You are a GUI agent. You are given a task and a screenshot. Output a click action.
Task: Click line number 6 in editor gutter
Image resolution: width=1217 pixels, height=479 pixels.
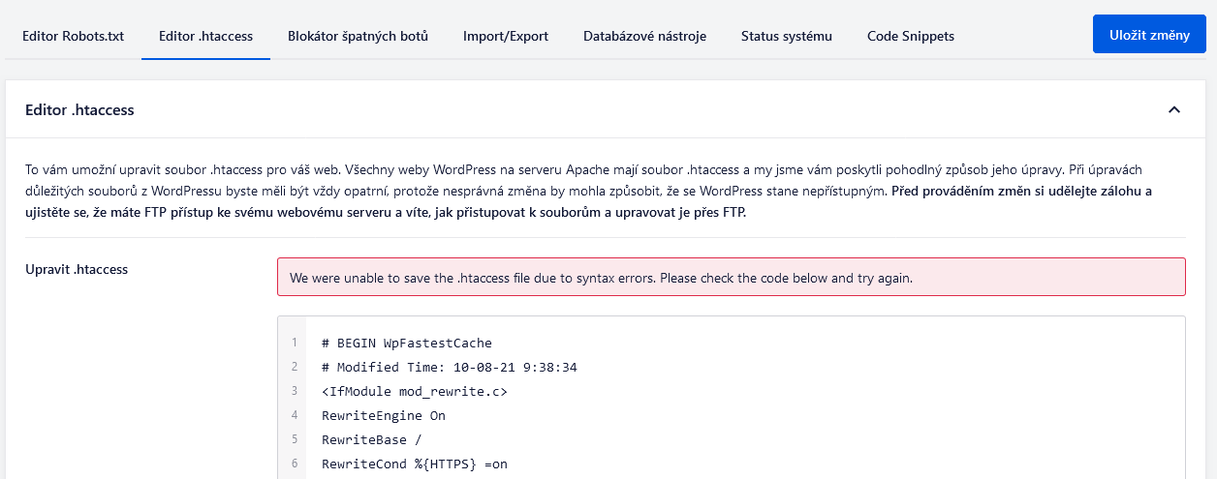click(x=294, y=464)
